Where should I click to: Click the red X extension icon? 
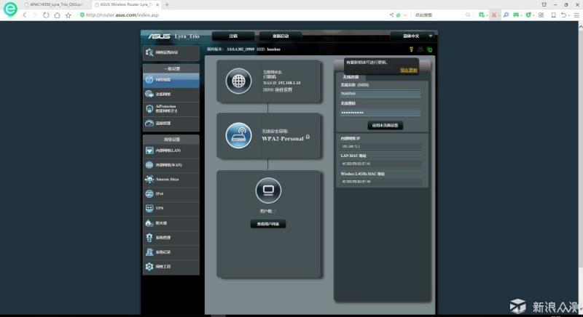click(494, 15)
